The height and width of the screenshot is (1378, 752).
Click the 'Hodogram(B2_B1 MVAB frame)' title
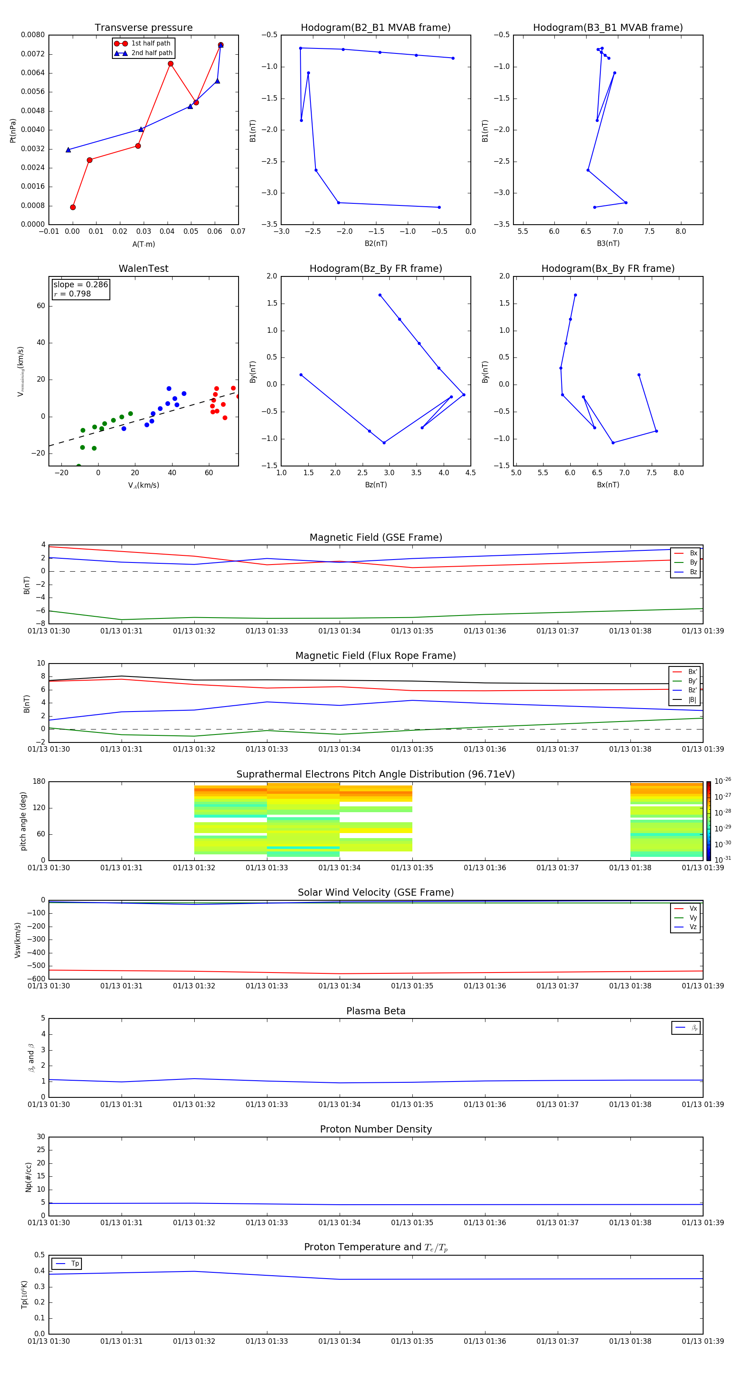click(376, 28)
